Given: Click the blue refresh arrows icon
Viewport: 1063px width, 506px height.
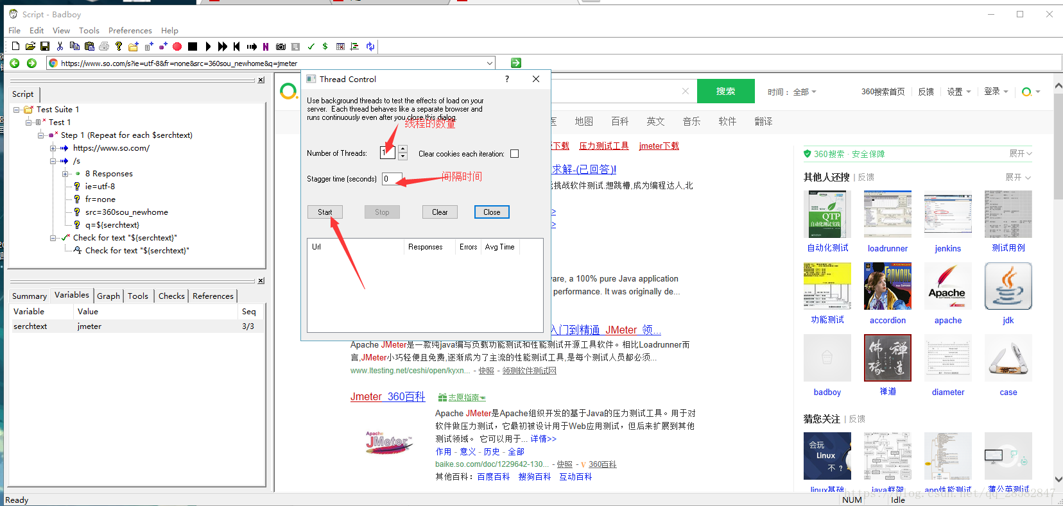Looking at the screenshot, I should coord(370,46).
